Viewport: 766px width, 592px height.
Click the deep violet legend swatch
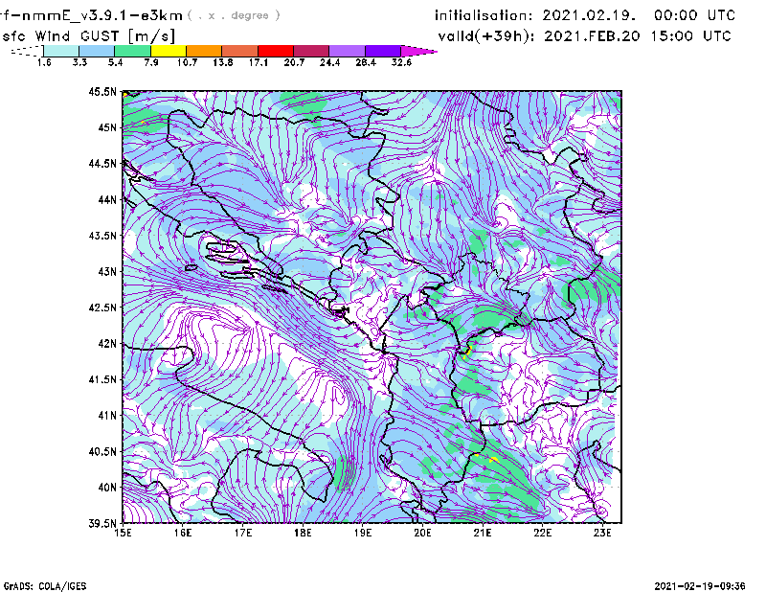(x=382, y=51)
